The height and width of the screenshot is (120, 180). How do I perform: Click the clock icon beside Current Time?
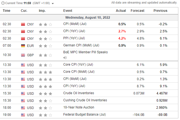pyautogui.click(x=3, y=3)
